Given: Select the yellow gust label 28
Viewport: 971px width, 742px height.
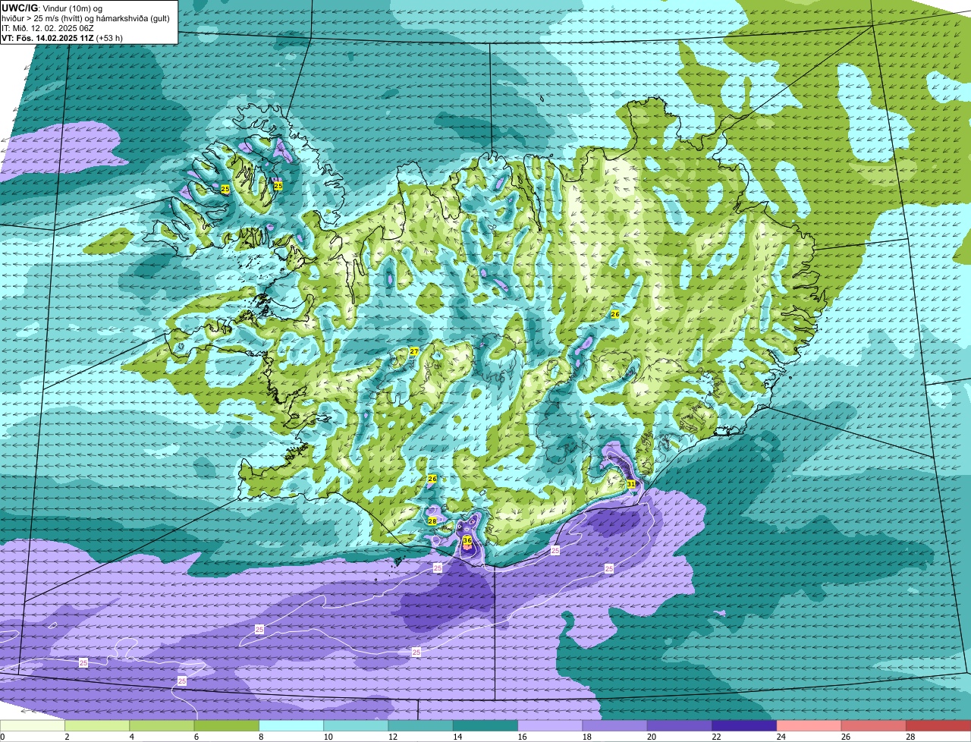Looking at the screenshot, I should 432,521.
